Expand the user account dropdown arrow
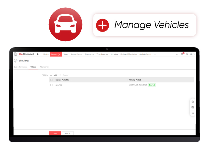 (194, 54)
